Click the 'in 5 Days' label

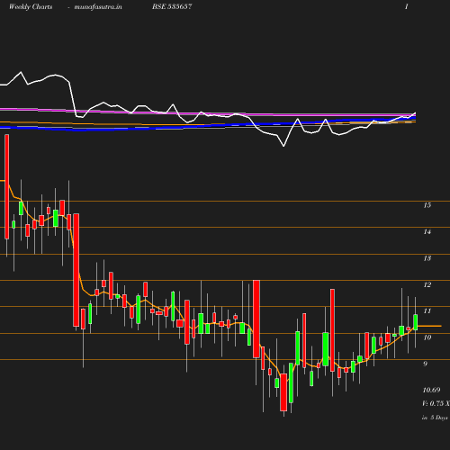[x=435, y=418]
